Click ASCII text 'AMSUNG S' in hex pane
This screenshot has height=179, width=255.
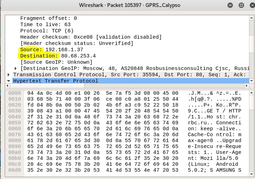228,170
